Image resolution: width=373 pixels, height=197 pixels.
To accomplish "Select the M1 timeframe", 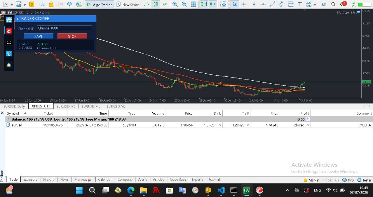I will click(324, 5).
